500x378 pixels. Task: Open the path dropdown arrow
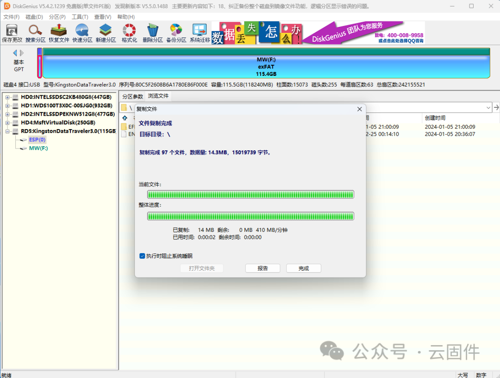pos(488,108)
